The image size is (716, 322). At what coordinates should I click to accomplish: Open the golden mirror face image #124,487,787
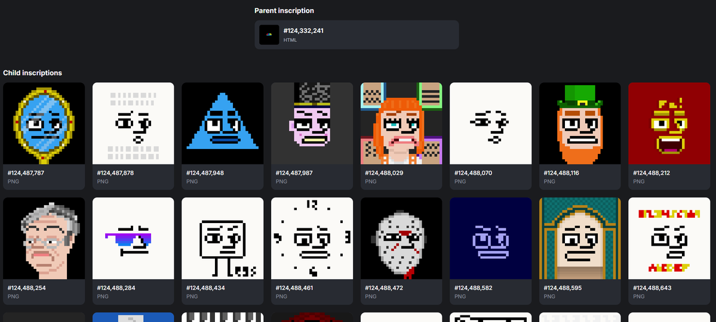(44, 123)
